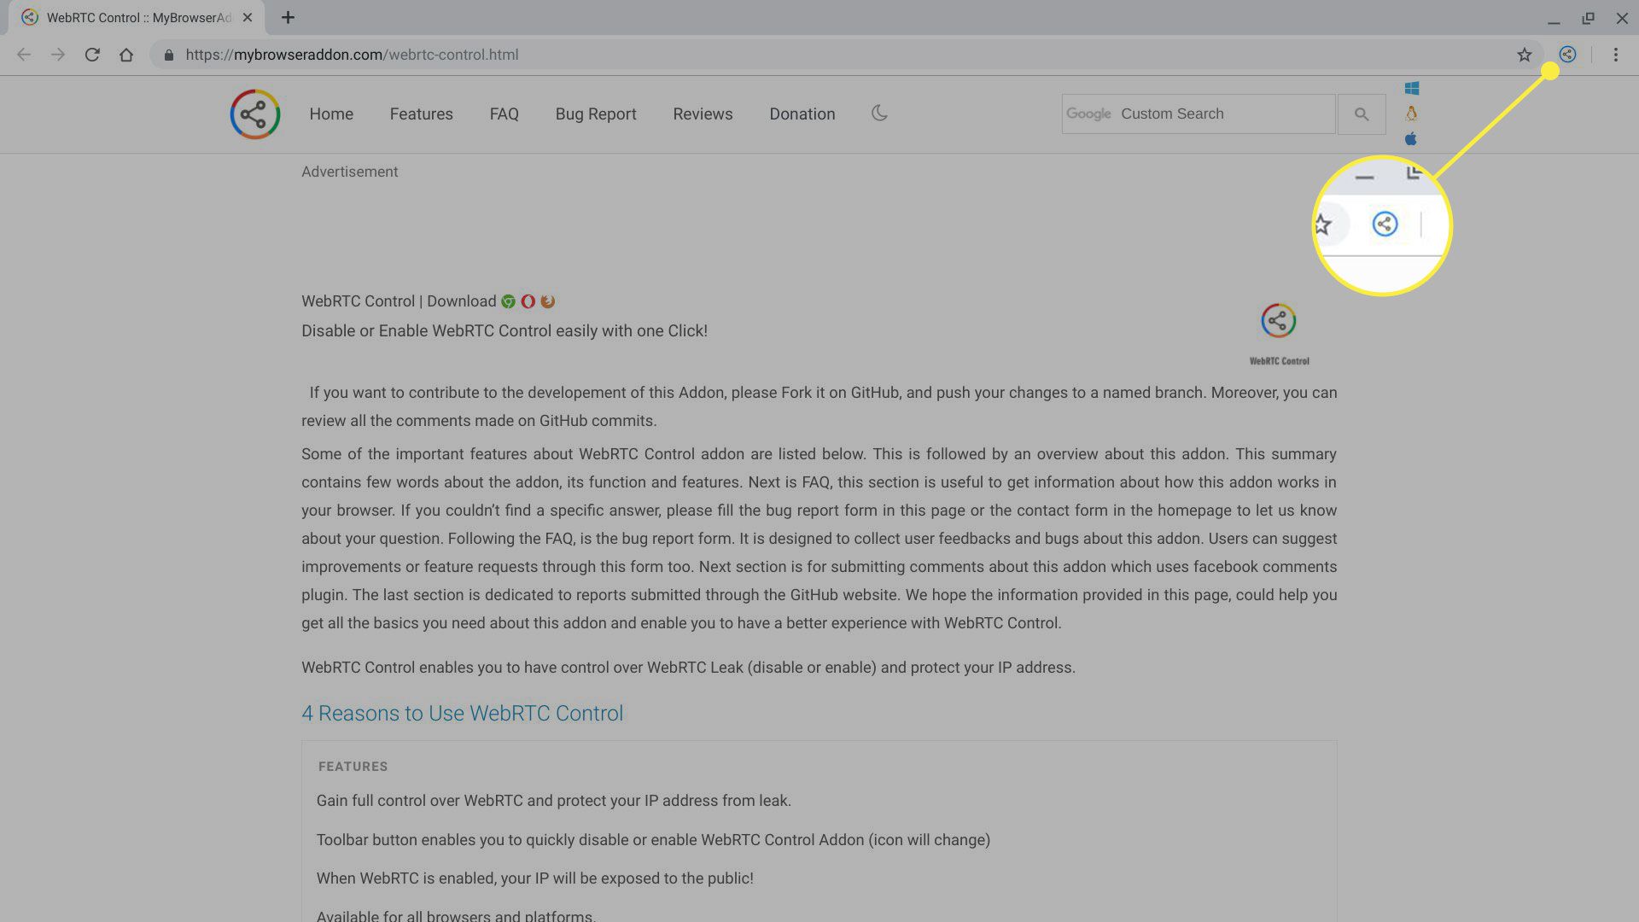Click the Google Custom Search magnifier icon
The width and height of the screenshot is (1639, 922).
[1362, 114]
